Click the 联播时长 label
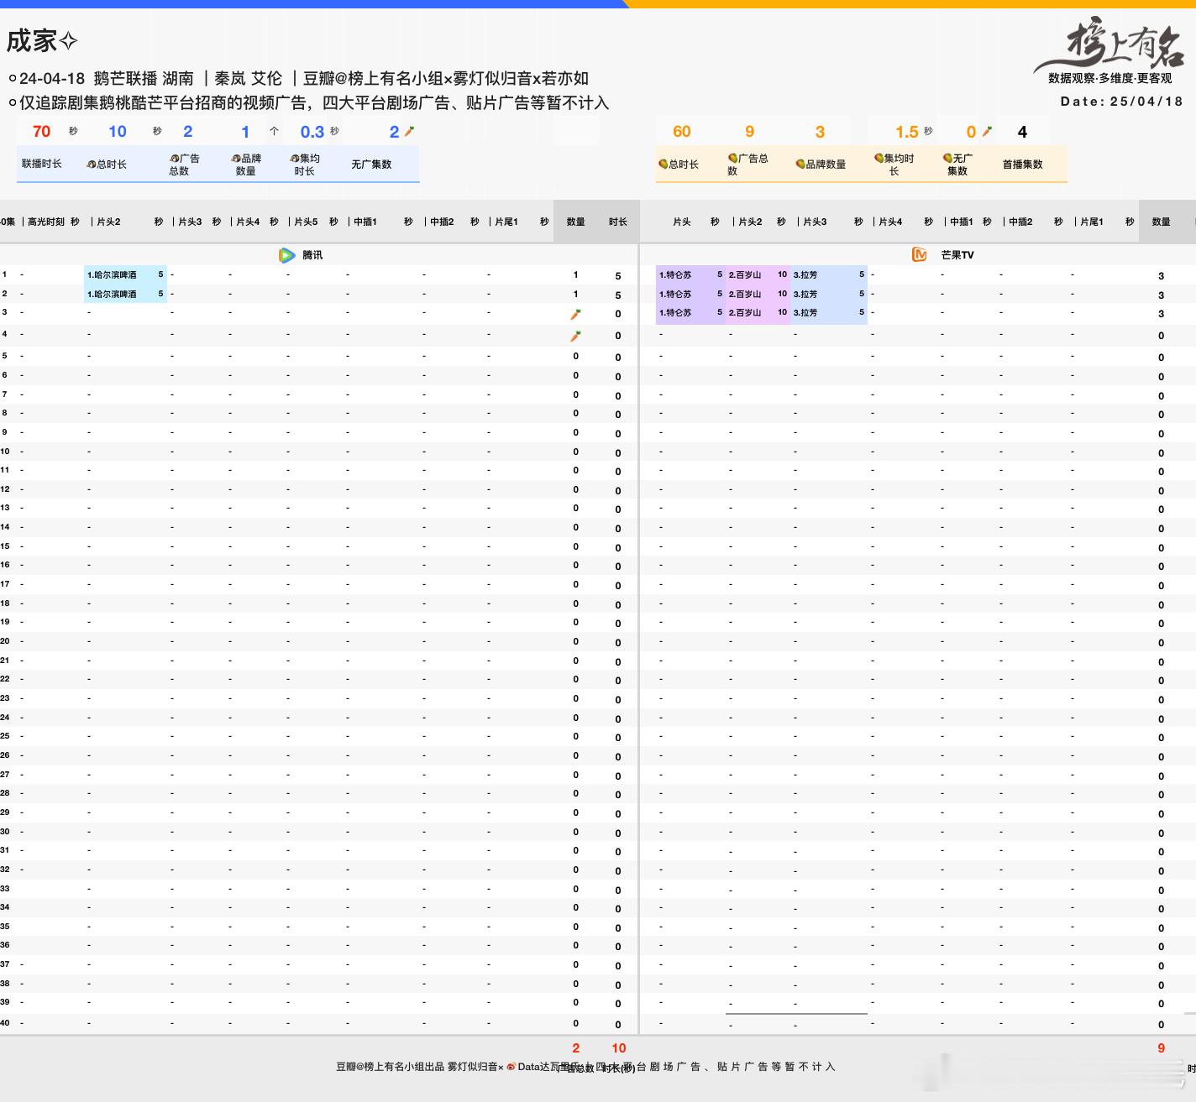The image size is (1196, 1102). click(42, 164)
